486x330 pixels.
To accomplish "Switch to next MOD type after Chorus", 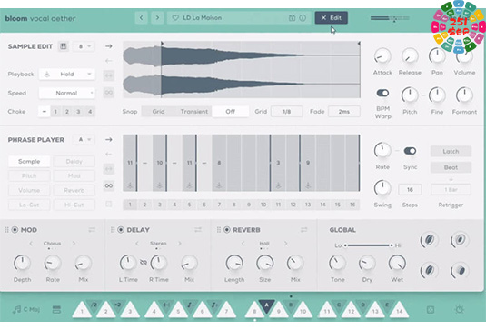I will pyautogui.click(x=74, y=244).
